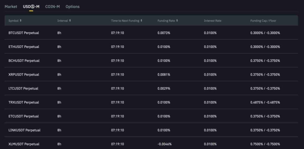Click ETHUSDT funding rate 0.0100%
Image resolution: width=304 pixels, height=149 pixels.
(x=164, y=47)
